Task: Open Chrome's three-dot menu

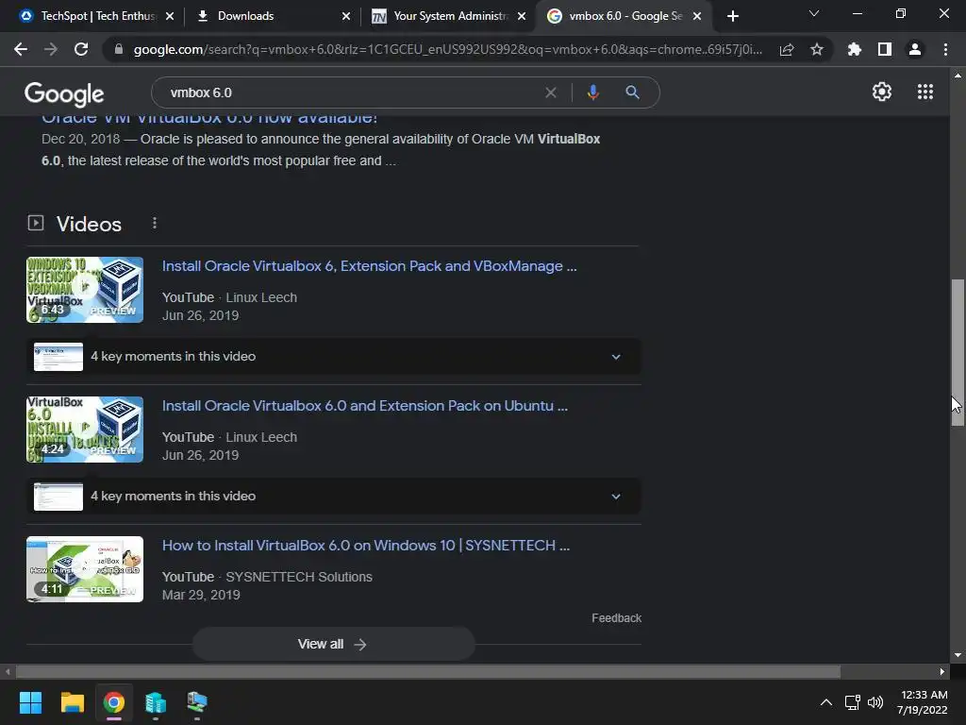Action: point(945,49)
